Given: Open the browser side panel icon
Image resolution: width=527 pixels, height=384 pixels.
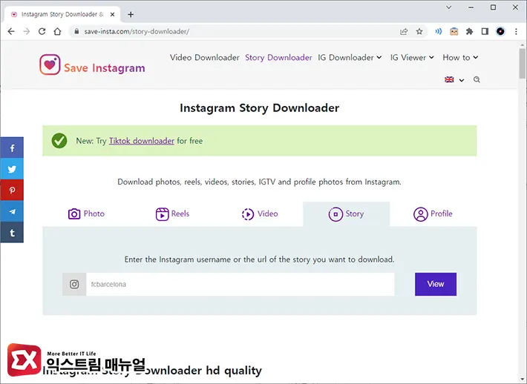Looking at the screenshot, I should point(485,32).
